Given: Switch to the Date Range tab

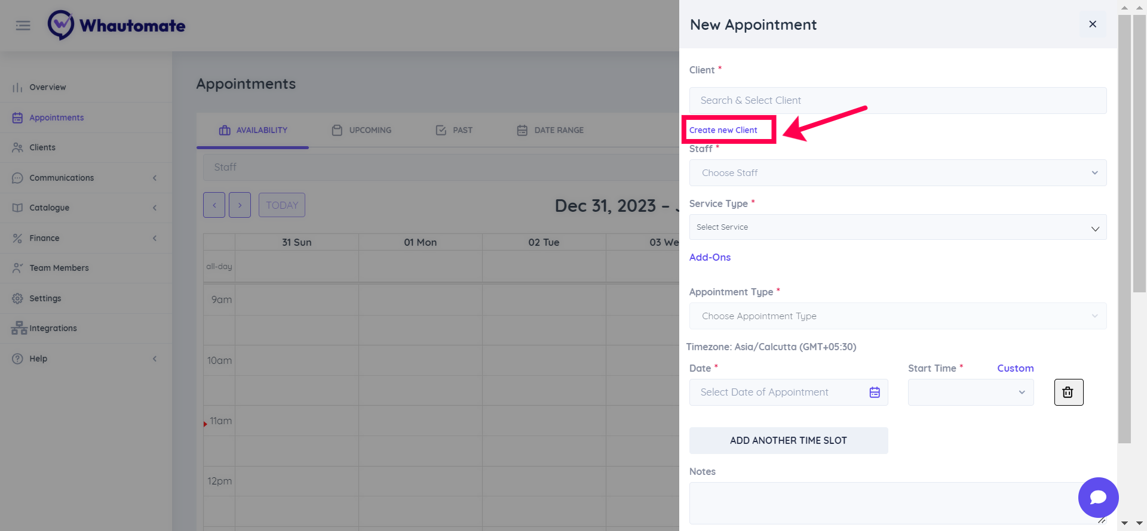Looking at the screenshot, I should pyautogui.click(x=550, y=130).
